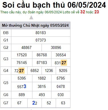Click the G6 number 889
Screen dimensions: 108x110
click(22, 95)
